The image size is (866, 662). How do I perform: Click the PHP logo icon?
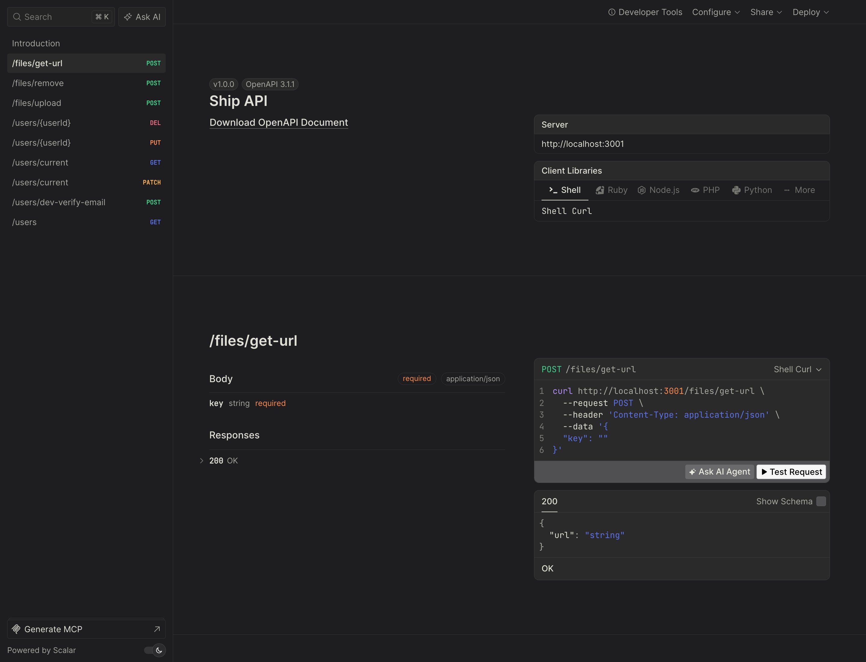695,190
